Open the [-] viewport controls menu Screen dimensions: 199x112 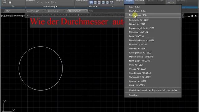click(x=2, y=16)
